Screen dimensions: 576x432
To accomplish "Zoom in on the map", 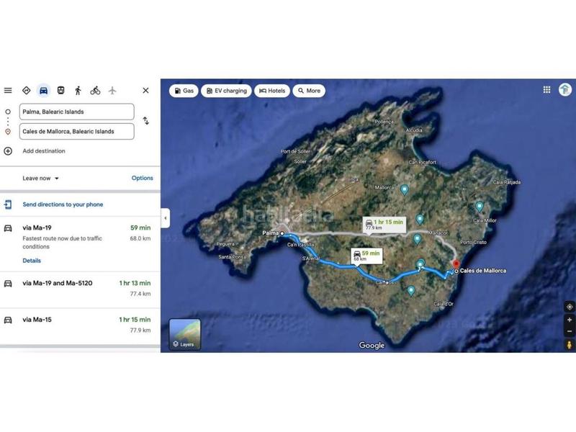I will click(570, 320).
